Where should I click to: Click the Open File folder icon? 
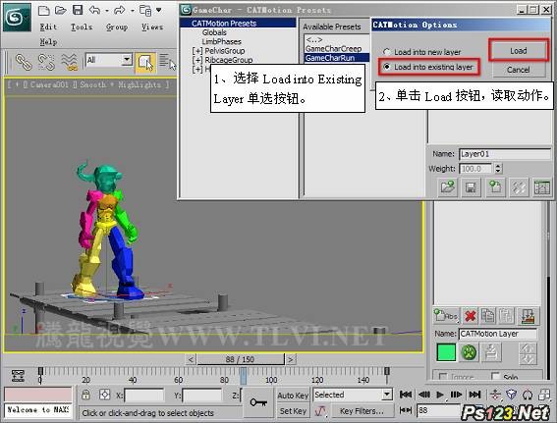point(61,10)
